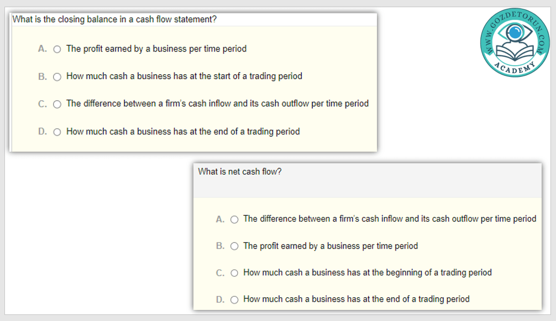Screen dimensions: 556x321
Task: Click the 'What is net cash flow?' question heading
Action: [240, 172]
